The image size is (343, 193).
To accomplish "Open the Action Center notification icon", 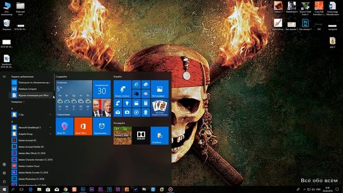I will 337,189.
